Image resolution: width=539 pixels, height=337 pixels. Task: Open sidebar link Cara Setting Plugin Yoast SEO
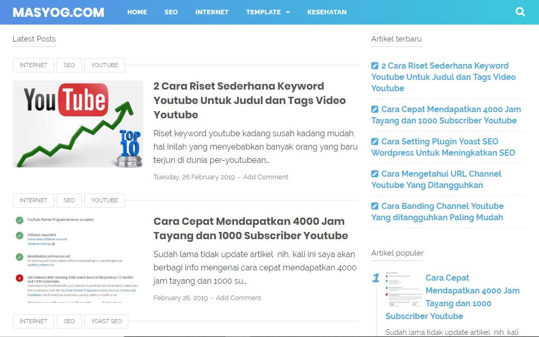443,147
